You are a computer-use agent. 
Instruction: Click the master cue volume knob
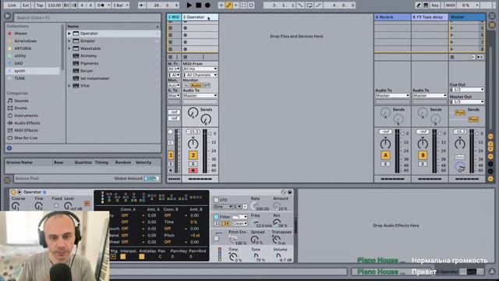pyautogui.click(x=460, y=166)
